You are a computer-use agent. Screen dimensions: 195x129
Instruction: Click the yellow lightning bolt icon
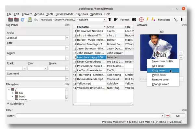click(x=147, y=20)
